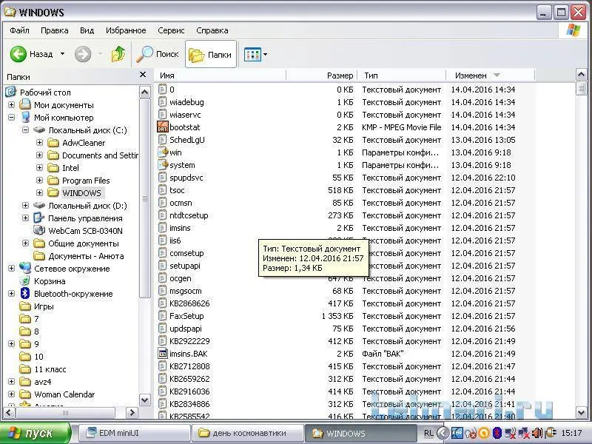Open the Сервис menu
The image size is (592, 444).
tap(171, 30)
